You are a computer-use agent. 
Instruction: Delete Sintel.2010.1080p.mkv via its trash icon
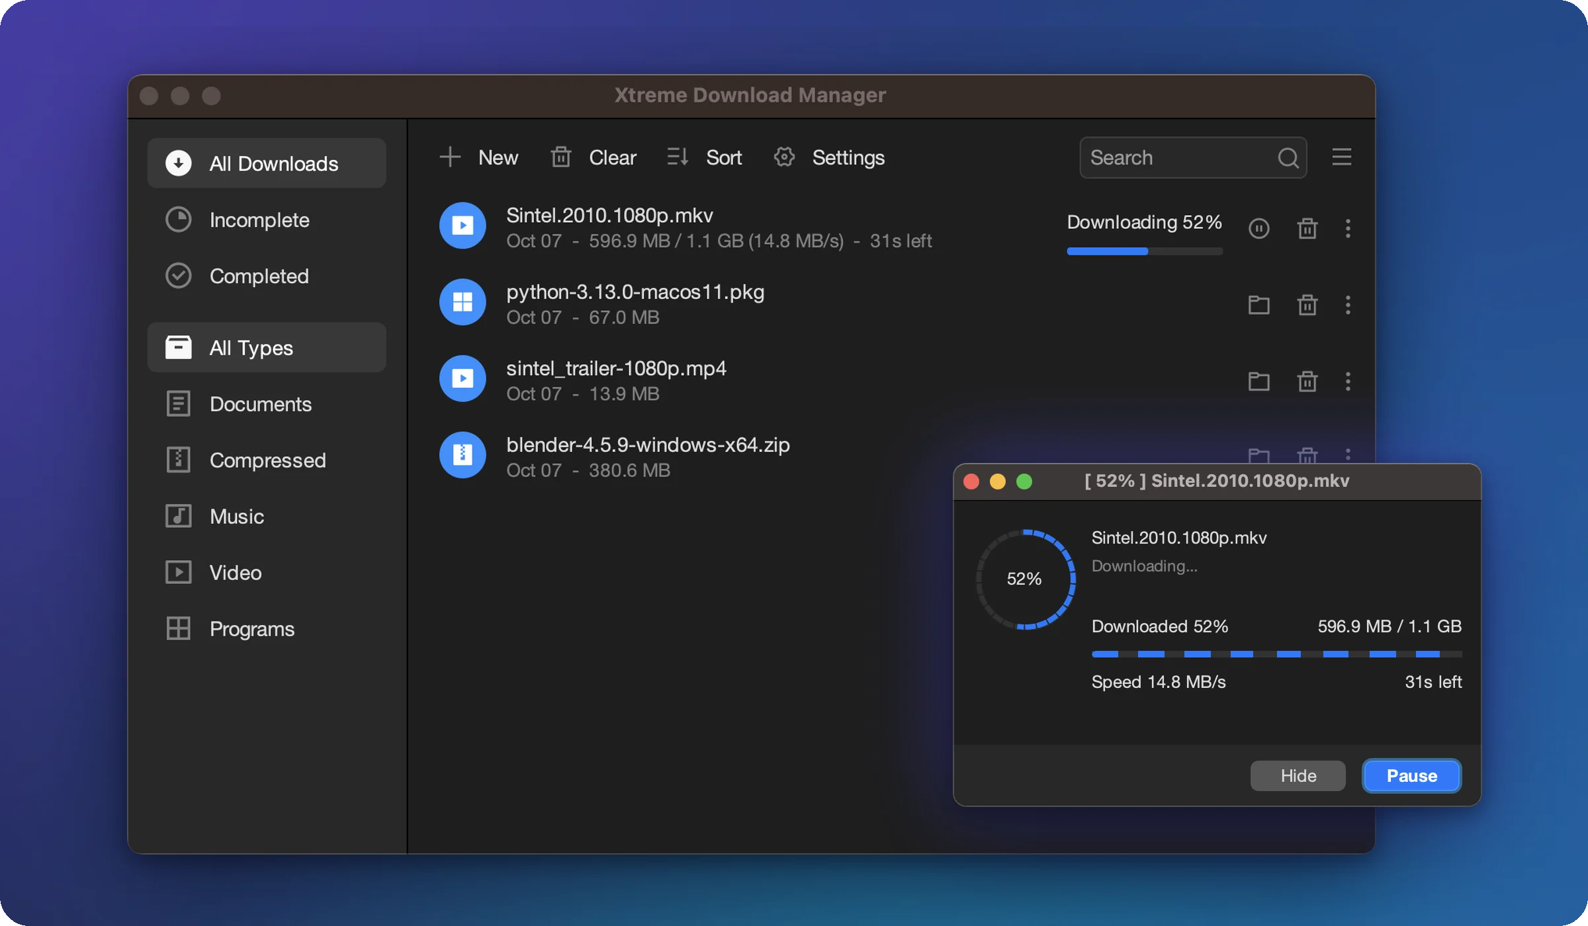click(x=1307, y=229)
